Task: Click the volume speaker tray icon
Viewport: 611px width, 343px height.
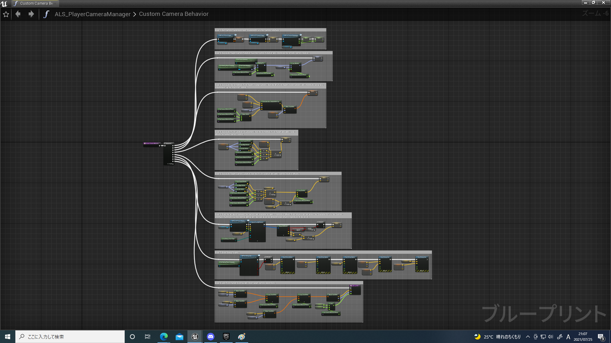Action: 550,336
